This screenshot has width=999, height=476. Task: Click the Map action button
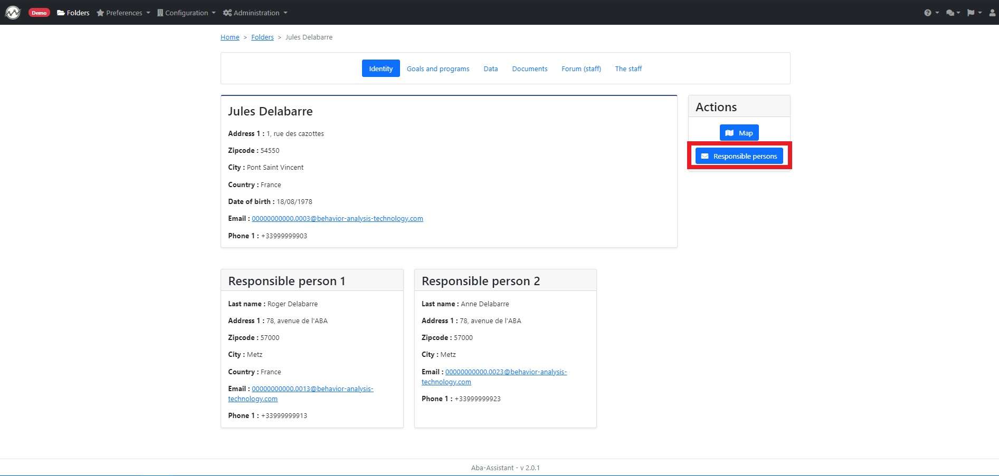(739, 133)
